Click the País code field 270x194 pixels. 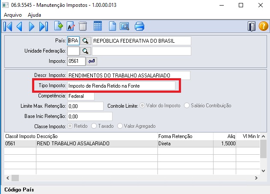(x=73, y=41)
